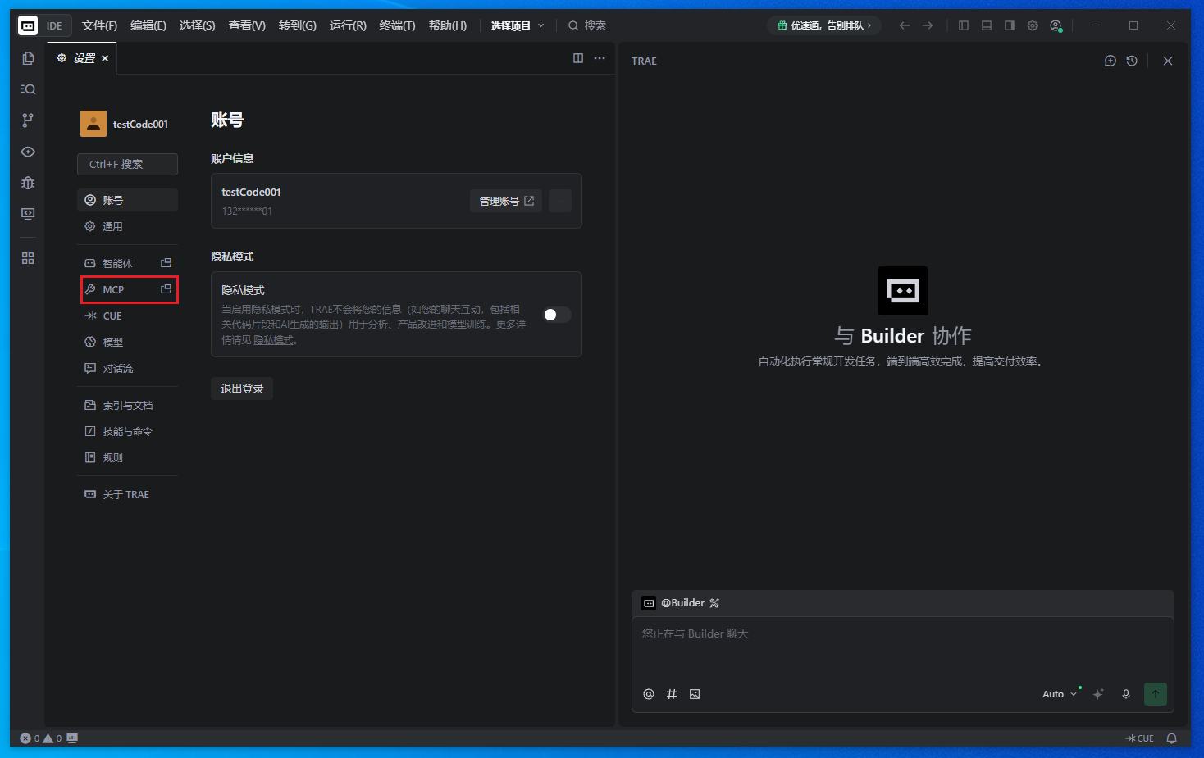Open CUE settings section

127,315
